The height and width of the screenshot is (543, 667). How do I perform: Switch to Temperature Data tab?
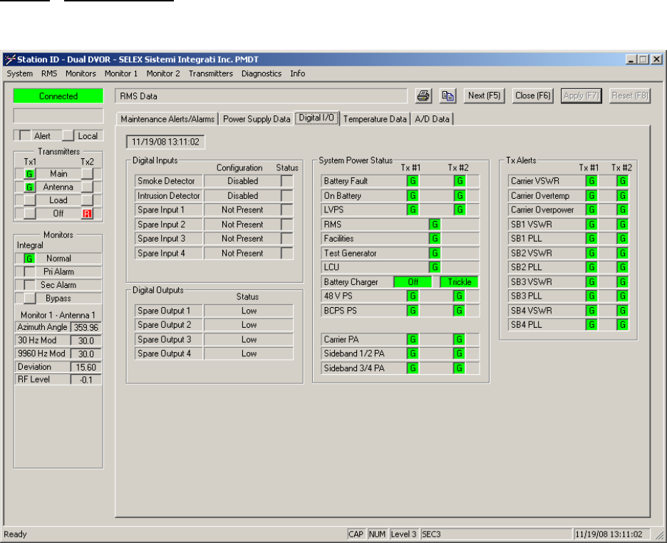pos(375,119)
